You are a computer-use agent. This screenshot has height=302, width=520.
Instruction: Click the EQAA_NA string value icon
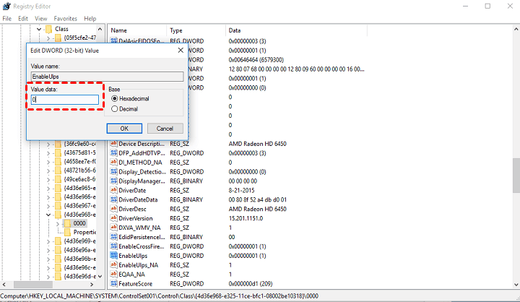click(114, 274)
